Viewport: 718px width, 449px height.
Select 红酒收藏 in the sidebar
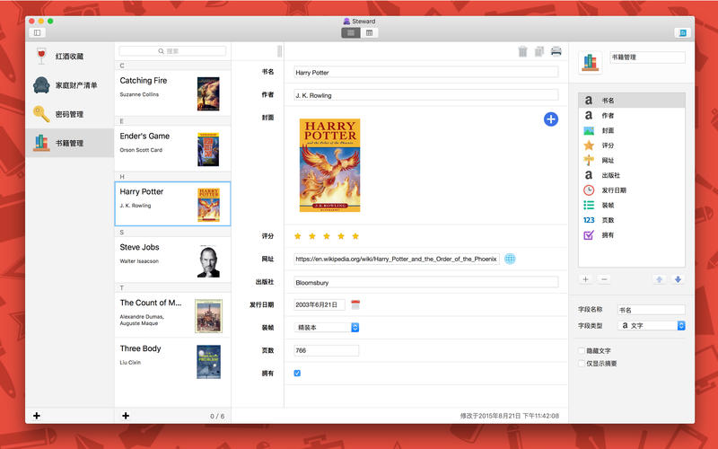(69, 57)
